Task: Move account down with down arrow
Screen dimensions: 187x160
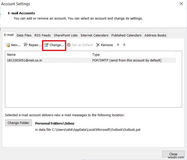Action: click(124, 45)
